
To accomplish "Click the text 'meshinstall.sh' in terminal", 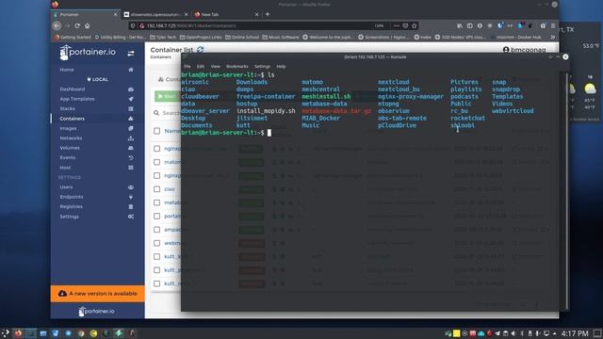I will tap(326, 96).
